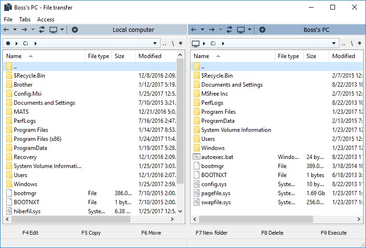
Task: Select config.sys icon in Boss's PC pane
Action: (x=197, y=184)
